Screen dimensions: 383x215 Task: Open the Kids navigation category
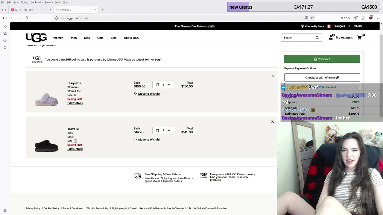pyautogui.click(x=87, y=38)
